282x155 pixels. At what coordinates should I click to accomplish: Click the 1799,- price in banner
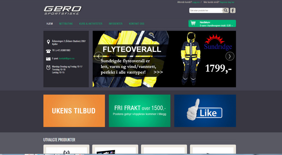tap(218, 68)
